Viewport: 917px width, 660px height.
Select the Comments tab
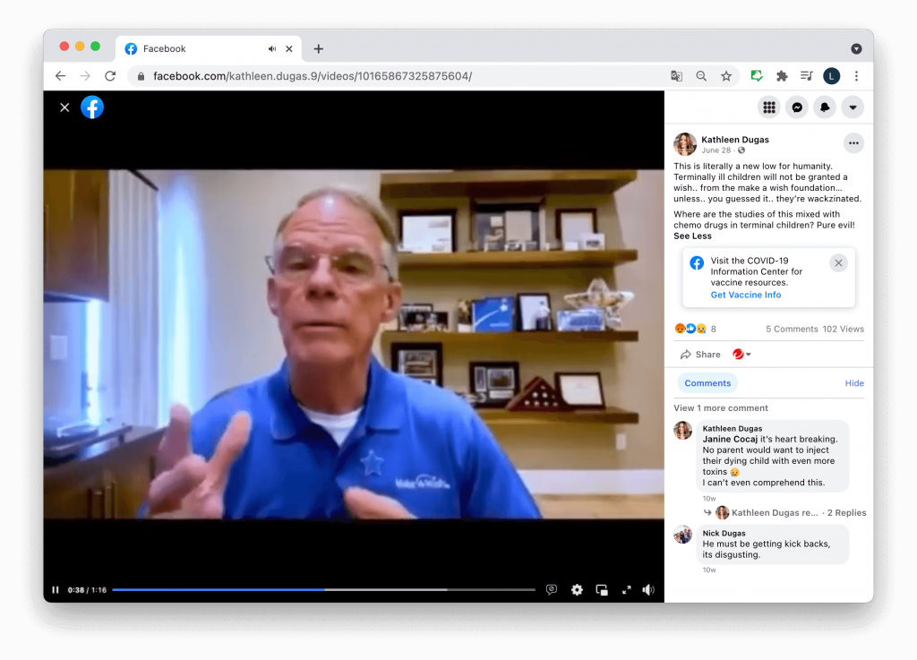point(707,383)
